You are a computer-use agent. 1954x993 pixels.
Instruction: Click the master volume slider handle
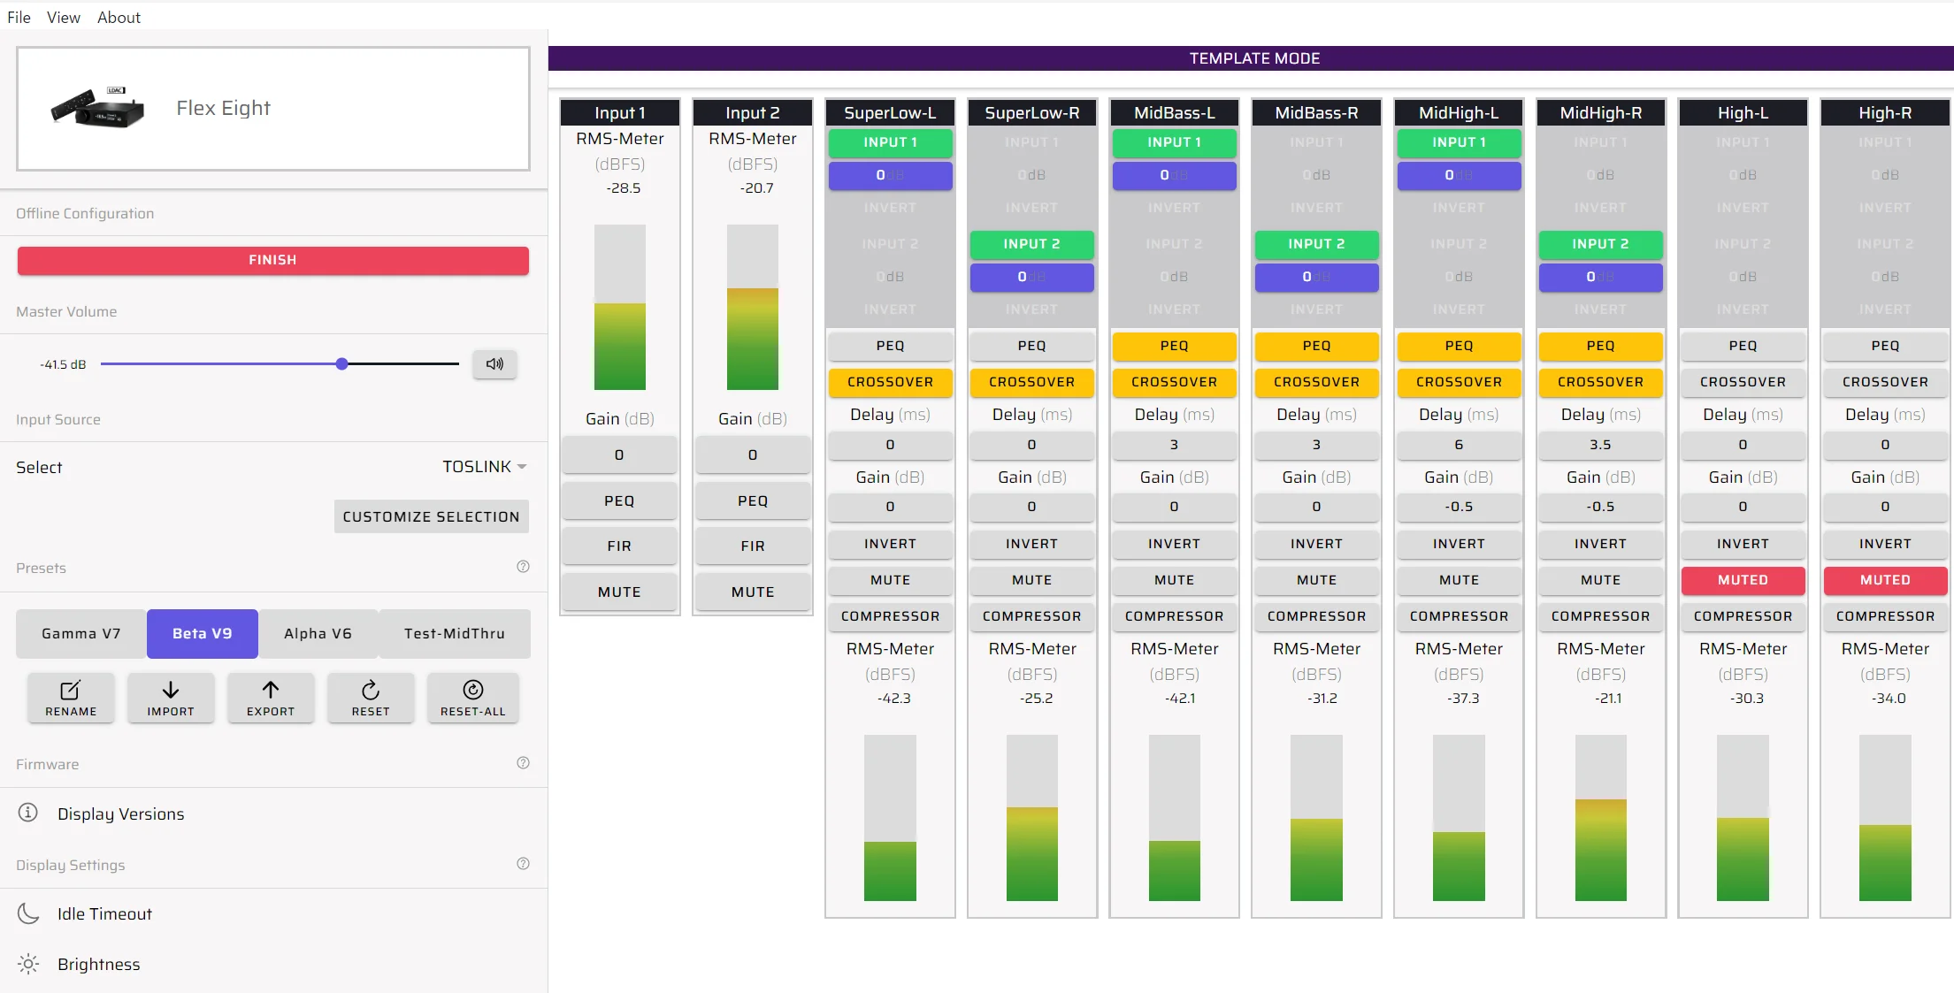pos(342,364)
